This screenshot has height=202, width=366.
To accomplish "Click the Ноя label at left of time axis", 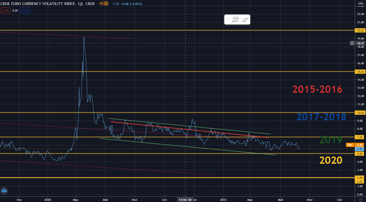I will (x=19, y=200).
